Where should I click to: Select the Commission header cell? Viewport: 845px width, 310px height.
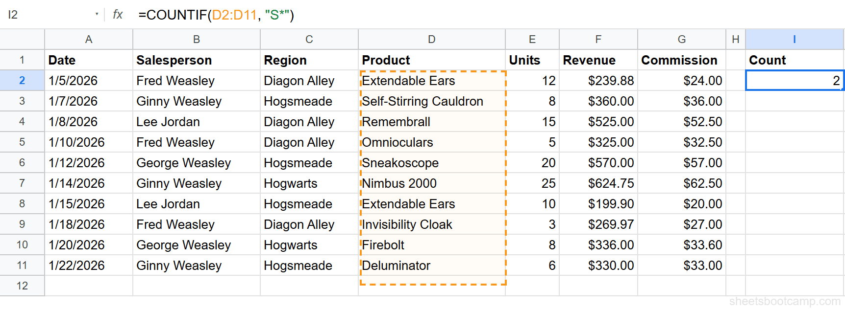click(681, 60)
